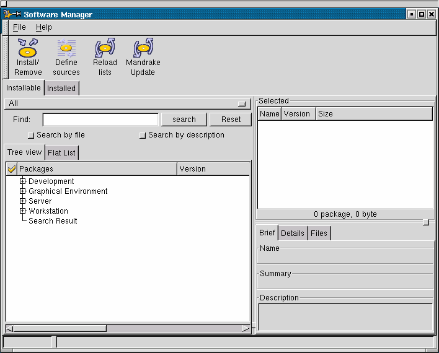Open the Help menu
This screenshot has width=439, height=353.
point(43,27)
